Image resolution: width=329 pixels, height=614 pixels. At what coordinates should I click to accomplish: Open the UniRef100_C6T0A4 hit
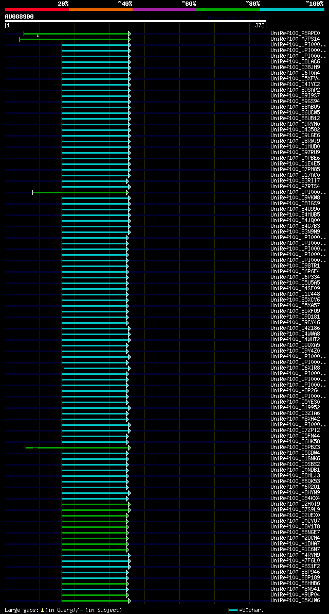295,73
